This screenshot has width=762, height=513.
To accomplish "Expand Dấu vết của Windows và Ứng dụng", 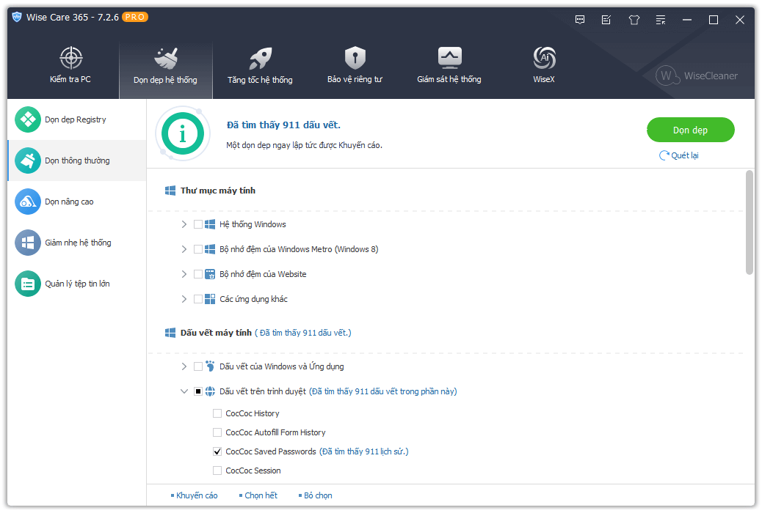I will 184,366.
